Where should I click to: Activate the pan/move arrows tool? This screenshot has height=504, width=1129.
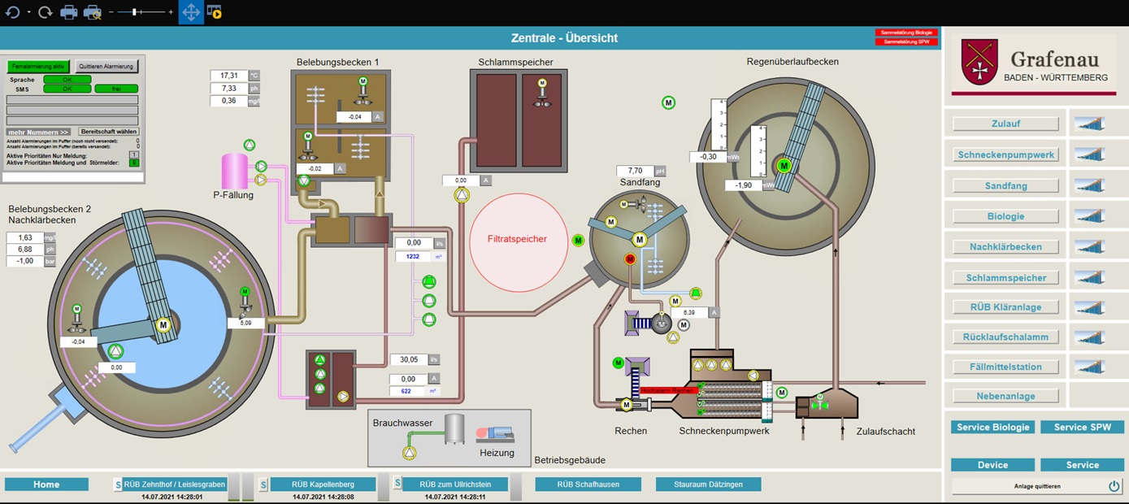coord(191,12)
